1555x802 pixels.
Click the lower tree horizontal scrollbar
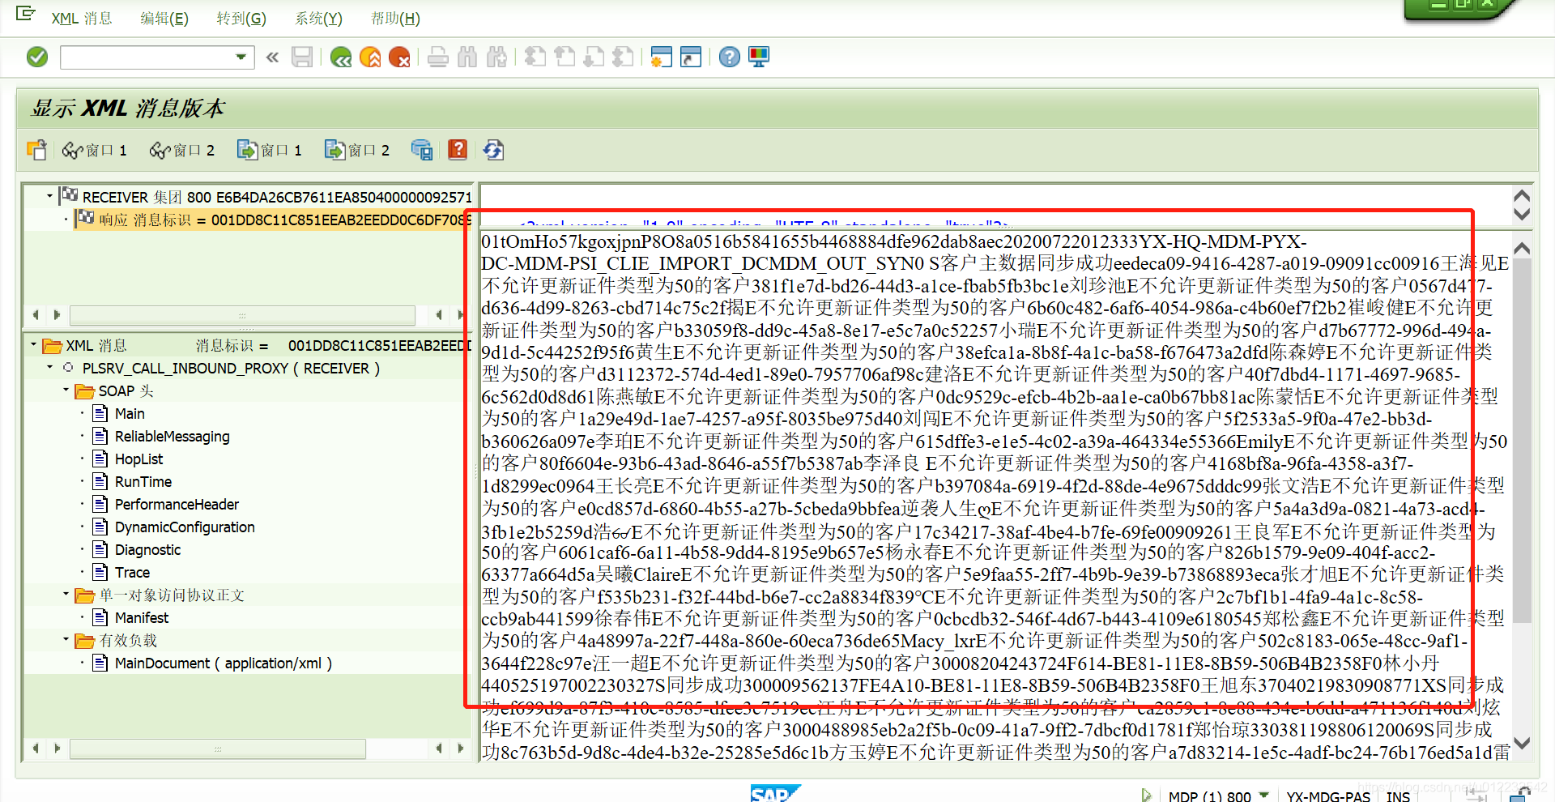click(x=217, y=749)
